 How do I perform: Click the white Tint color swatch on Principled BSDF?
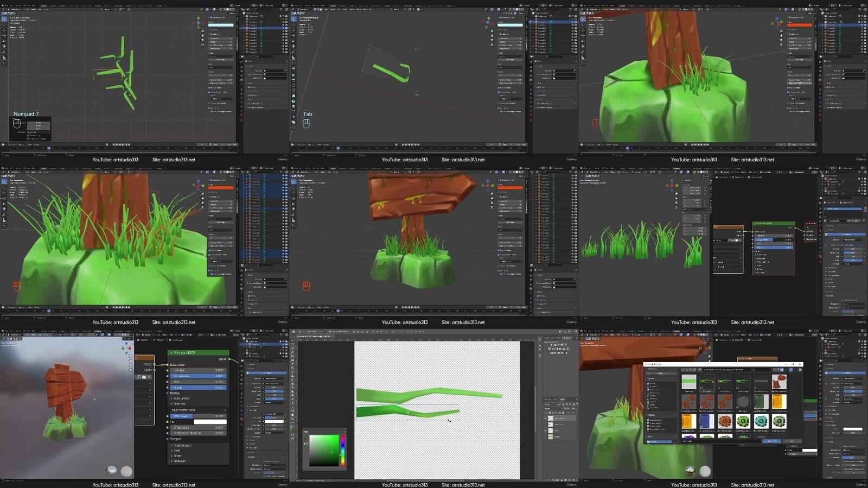[x=210, y=422]
